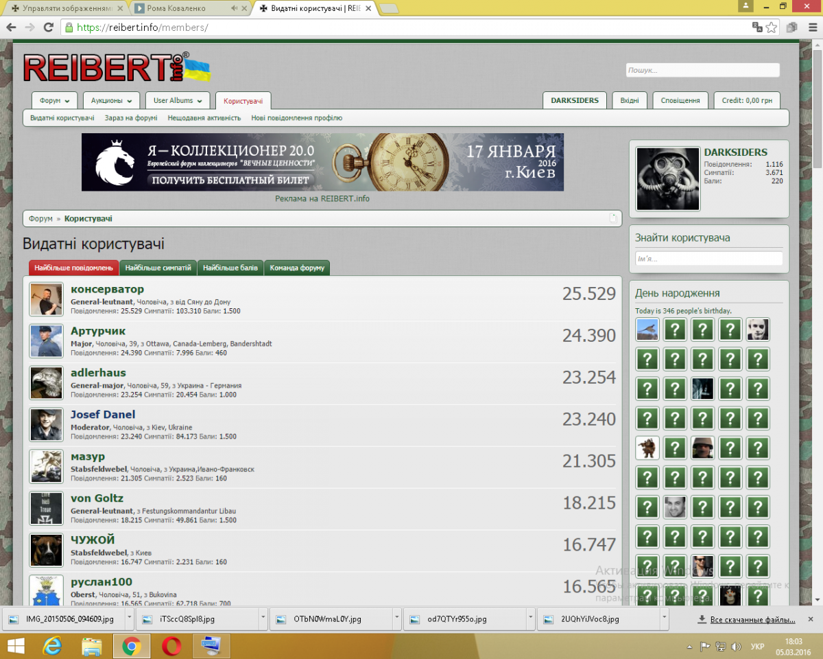Click the translate page icon in address bar
The image size is (823, 659).
pos(757,27)
